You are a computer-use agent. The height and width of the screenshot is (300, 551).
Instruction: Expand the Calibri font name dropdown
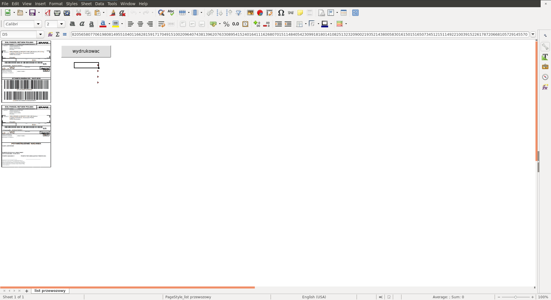pos(38,24)
